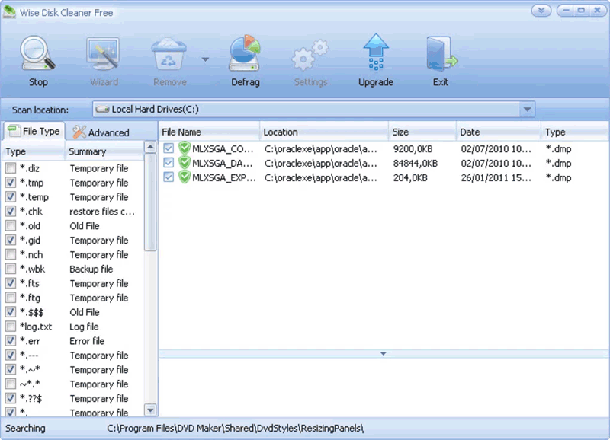This screenshot has height=440, width=610.
Task: Click the Stop scan magnifier icon
Action: pyautogui.click(x=37, y=53)
